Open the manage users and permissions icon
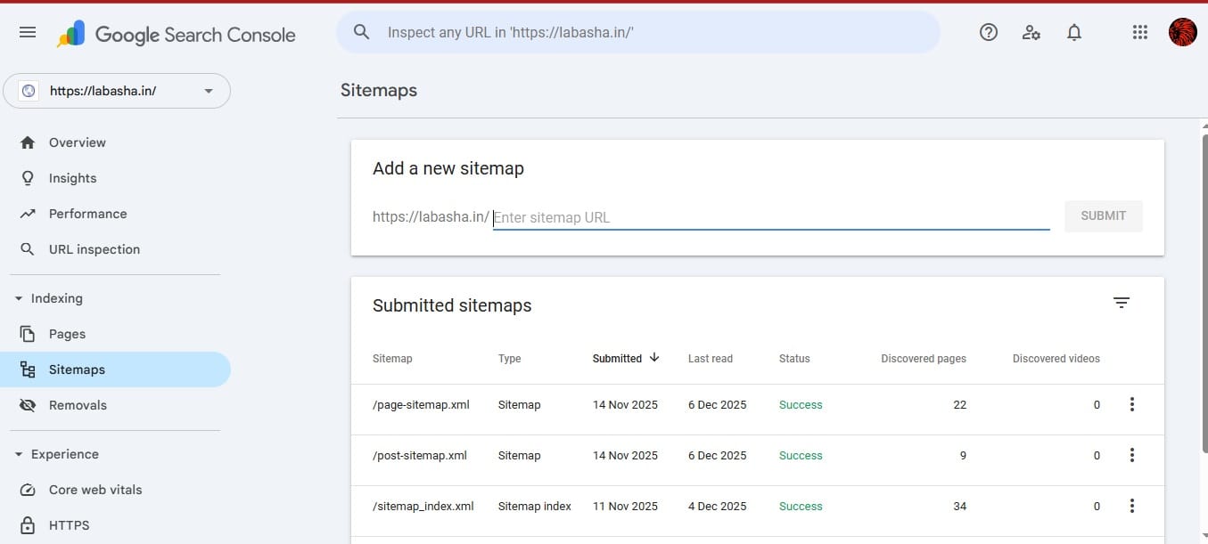 click(1031, 32)
